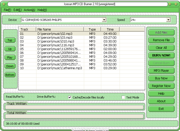Click track number 10
This screenshot has height=131, width=180.
click(22, 68)
